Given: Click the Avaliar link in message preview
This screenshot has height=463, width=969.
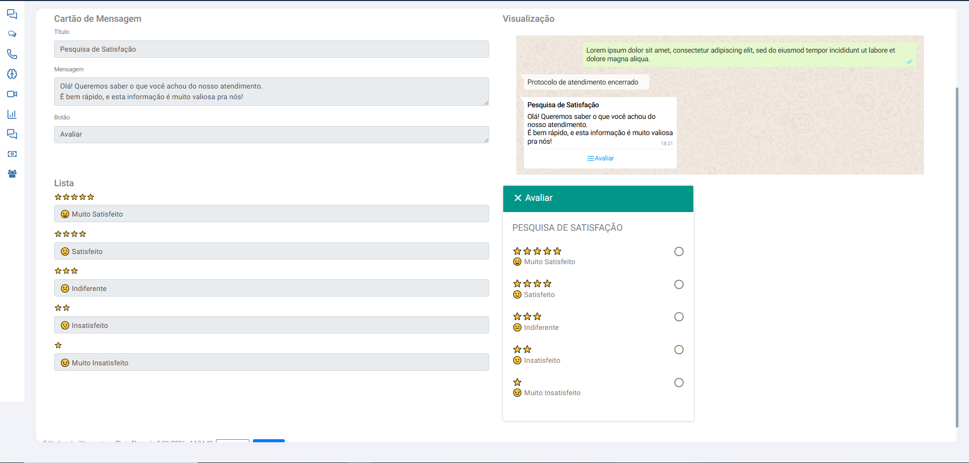Looking at the screenshot, I should 600,158.
